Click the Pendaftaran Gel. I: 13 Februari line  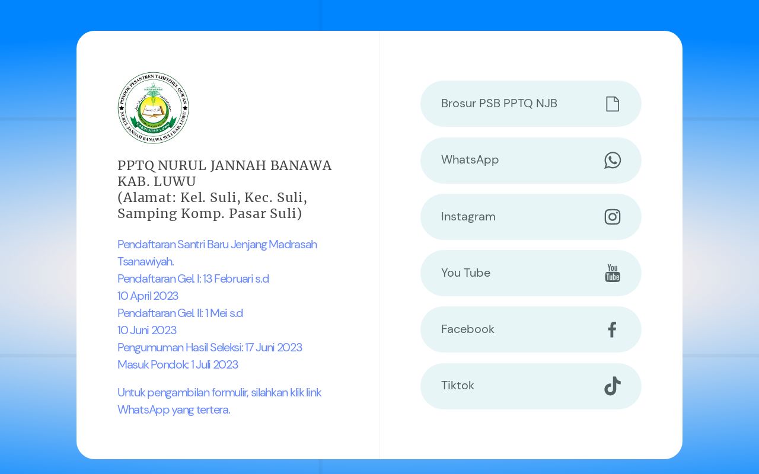[x=193, y=279]
